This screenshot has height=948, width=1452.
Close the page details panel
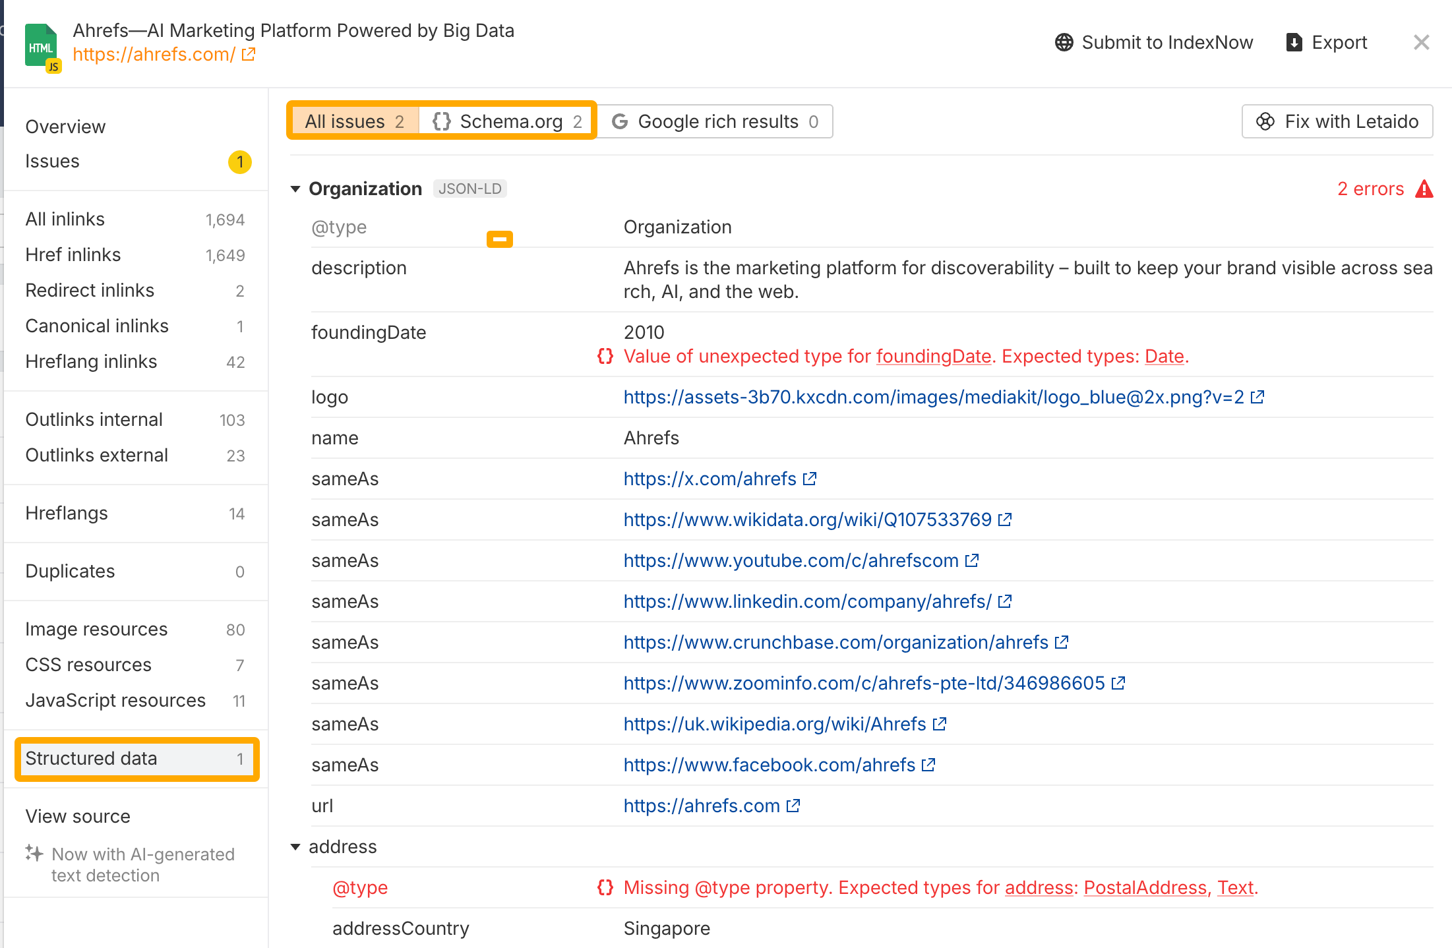click(1421, 42)
